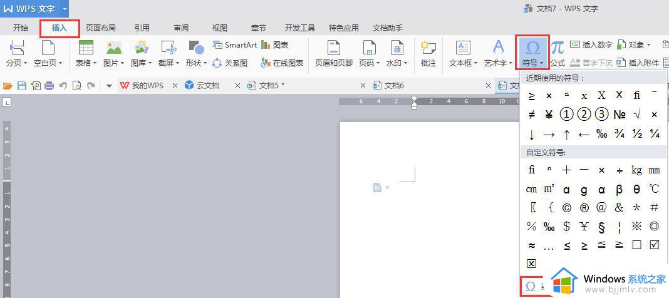Switch to the 开始 ribbon tab
Image resolution: width=669 pixels, height=298 pixels.
(x=21, y=28)
